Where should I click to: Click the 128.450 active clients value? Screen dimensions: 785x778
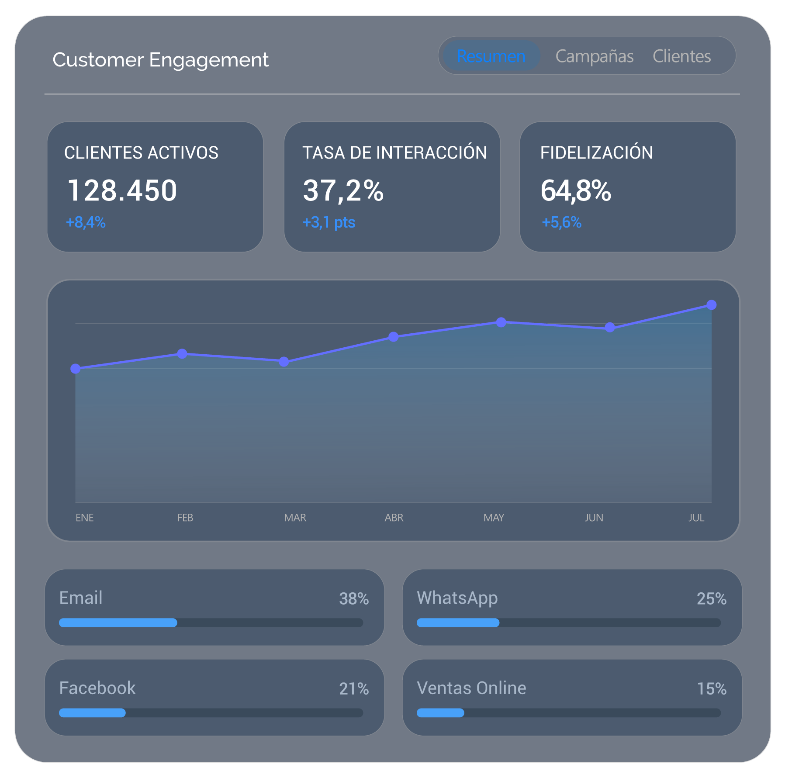click(122, 191)
